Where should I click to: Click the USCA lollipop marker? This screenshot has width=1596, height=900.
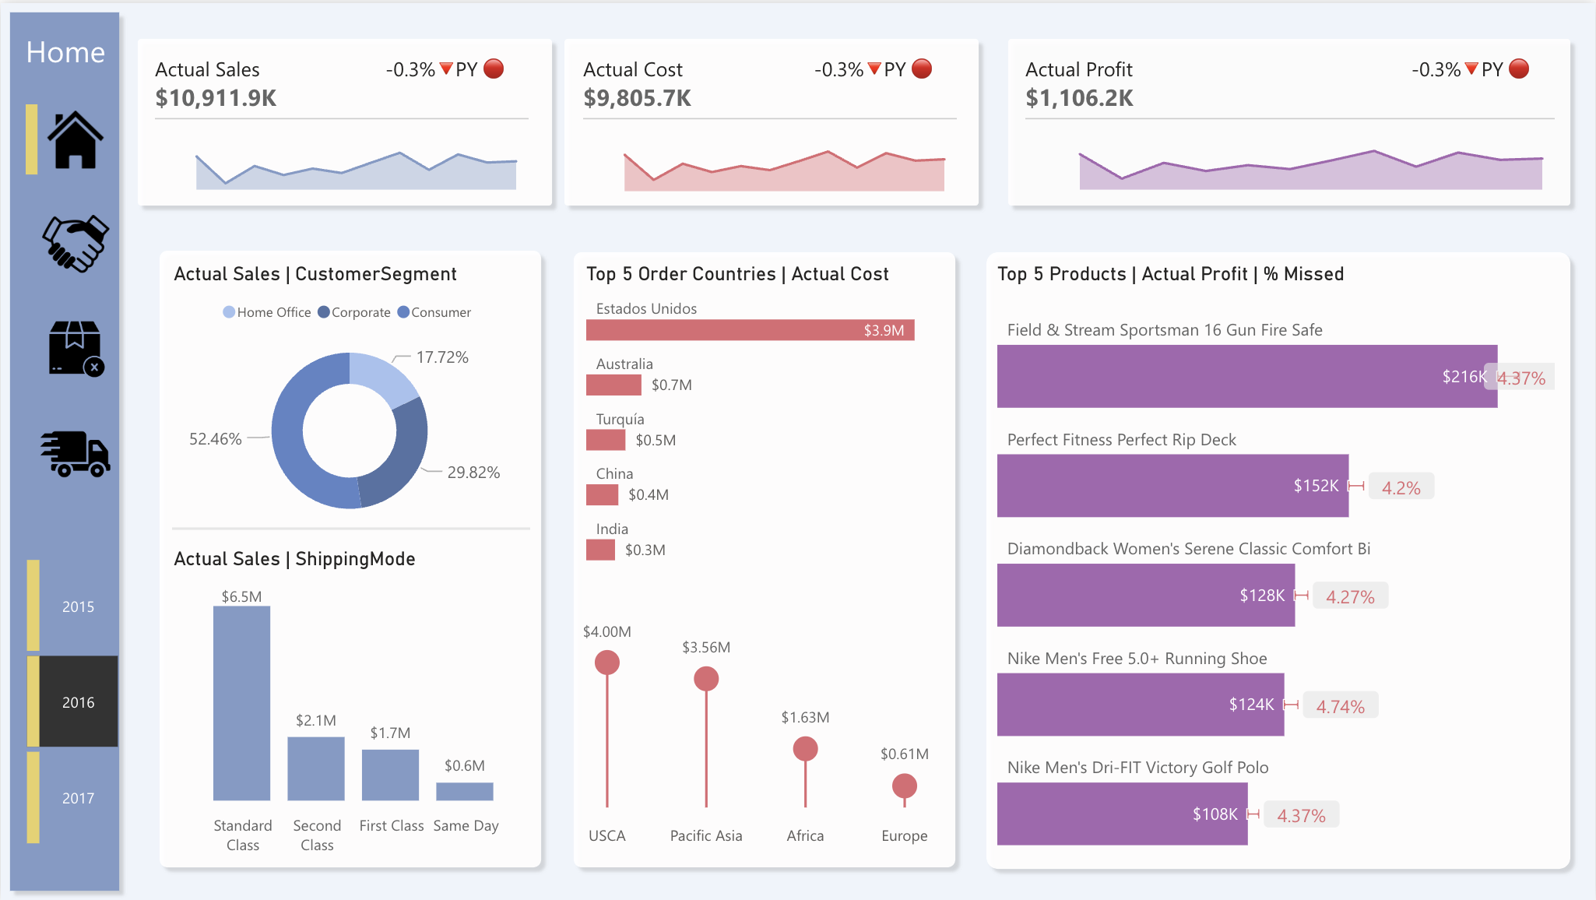tap(607, 663)
